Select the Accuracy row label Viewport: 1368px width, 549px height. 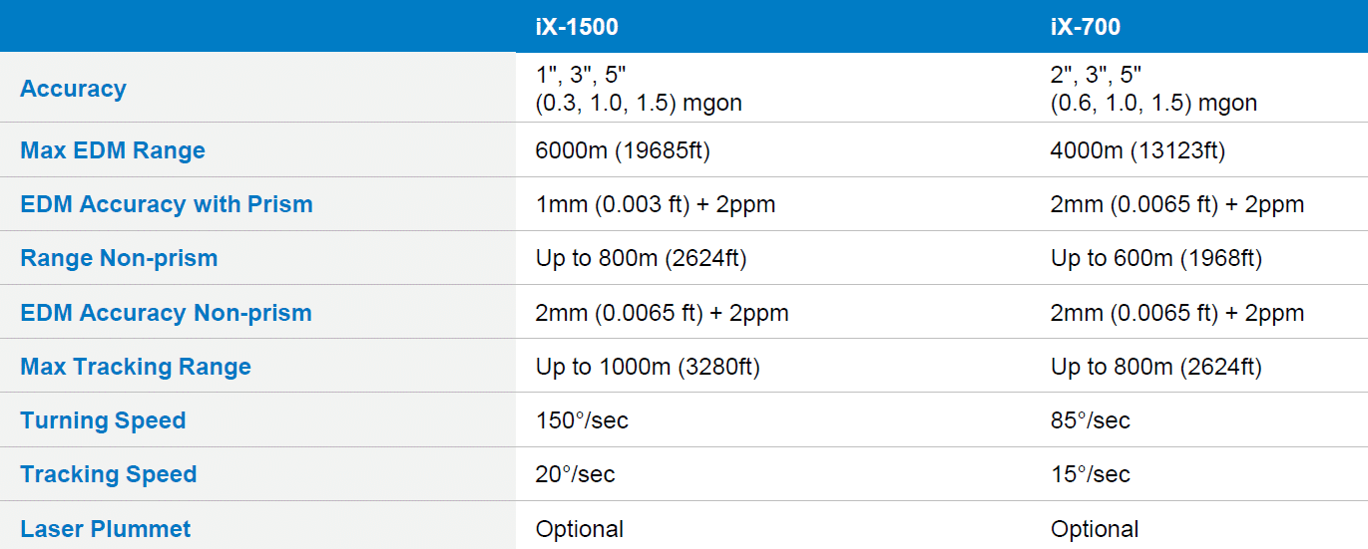click(x=73, y=89)
